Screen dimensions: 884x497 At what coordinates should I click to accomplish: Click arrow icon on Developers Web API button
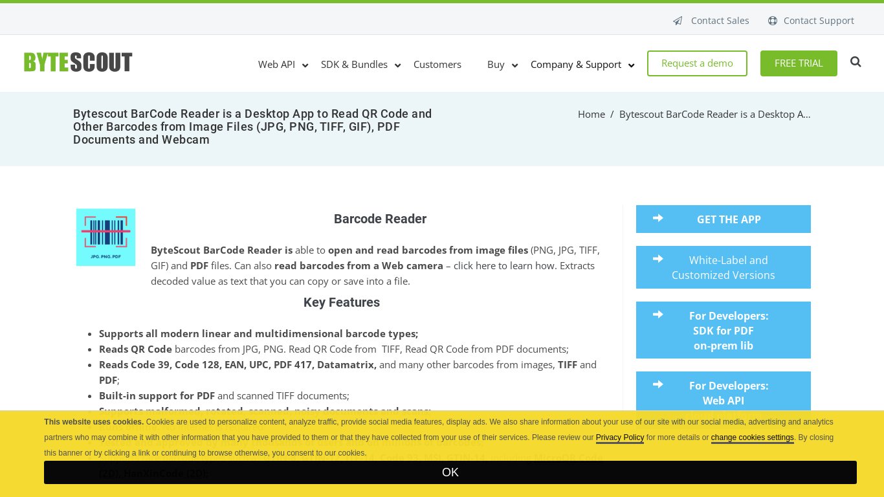point(658,384)
